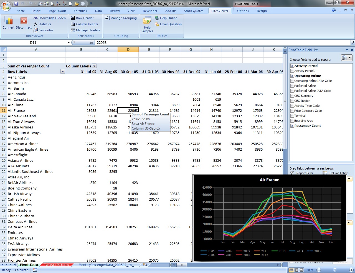The height and width of the screenshot is (273, 355).
Task: Switch to Page Break Preview in status bar
Action: (301, 270)
